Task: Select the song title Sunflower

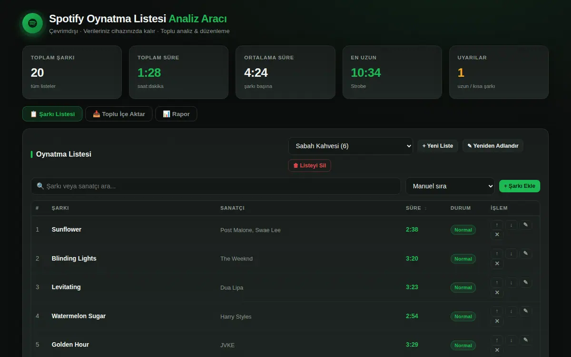Action: [x=67, y=229]
